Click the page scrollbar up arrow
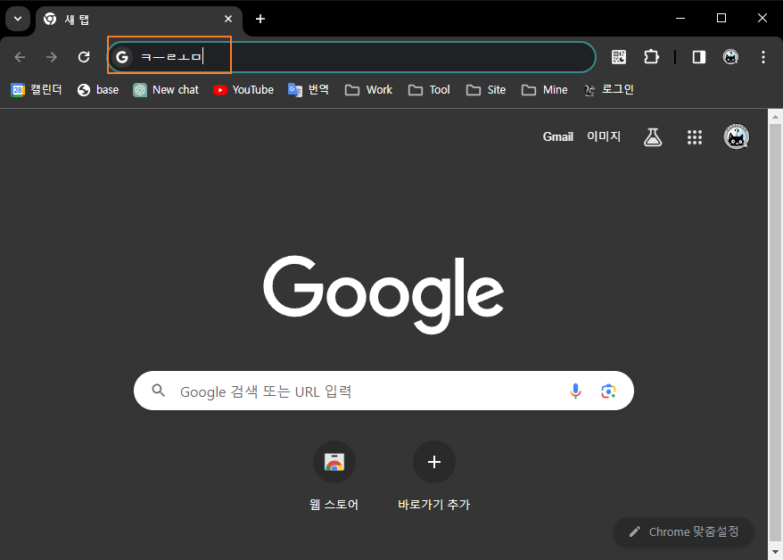This screenshot has width=783, height=560. pos(775,117)
